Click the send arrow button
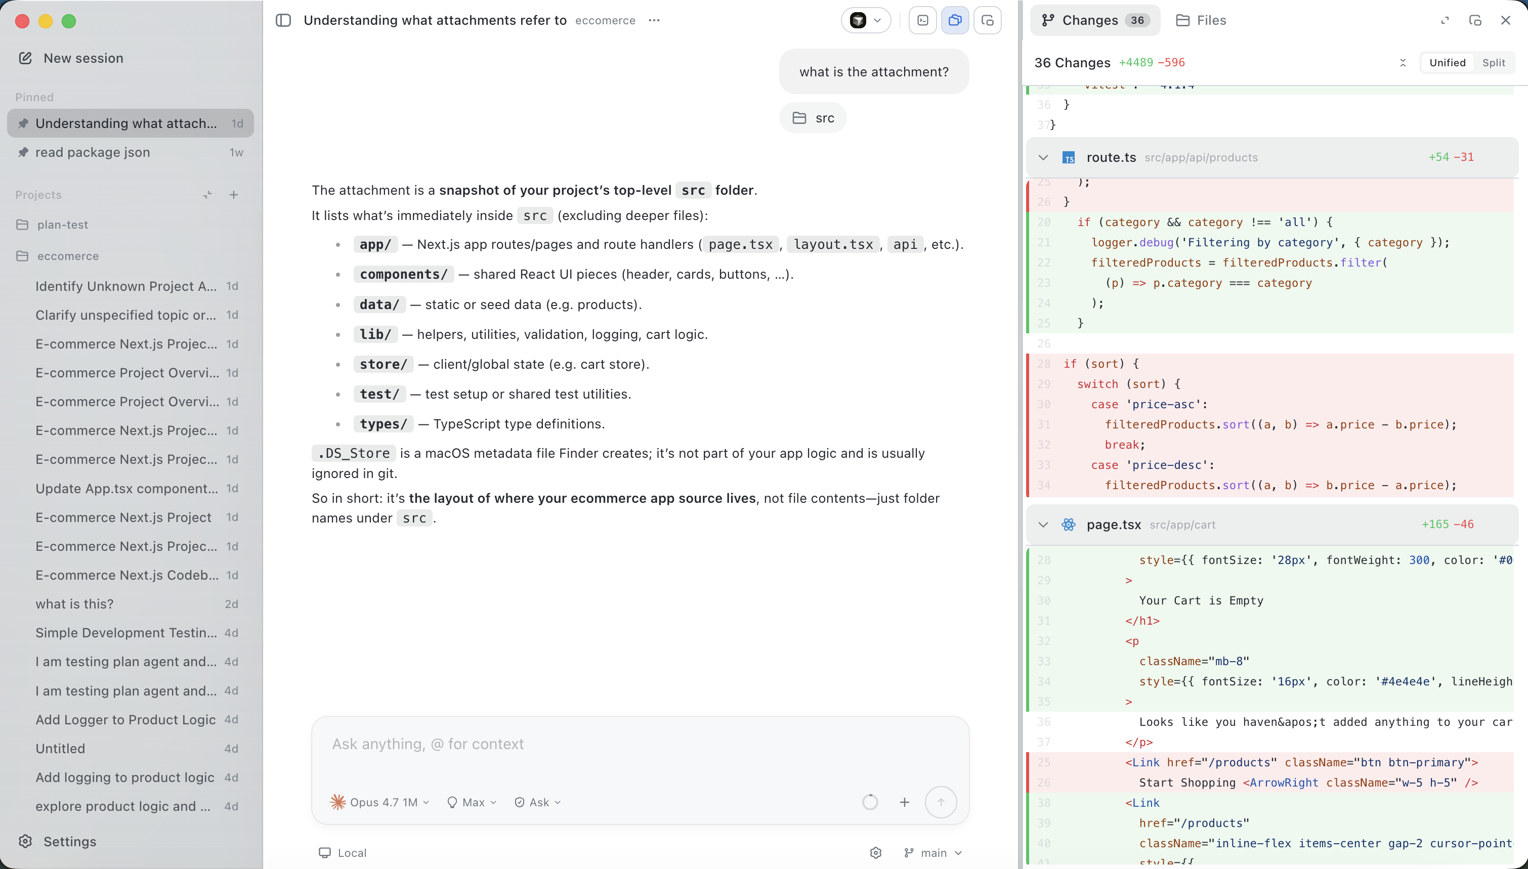The image size is (1528, 869). (x=941, y=802)
